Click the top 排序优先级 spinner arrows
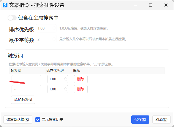The height and width of the screenshot is (127, 174). click(54, 28)
